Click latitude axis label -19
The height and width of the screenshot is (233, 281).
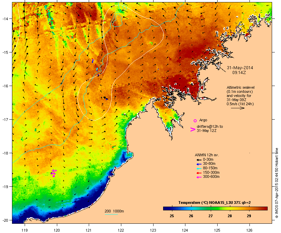(x=5, y=187)
